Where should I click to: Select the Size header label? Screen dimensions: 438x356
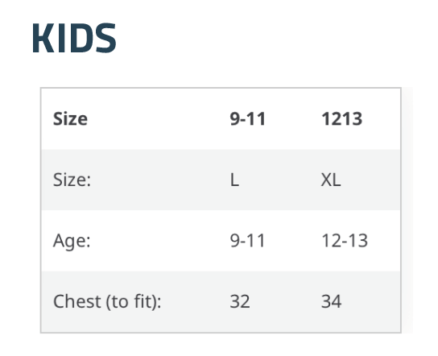[70, 119]
